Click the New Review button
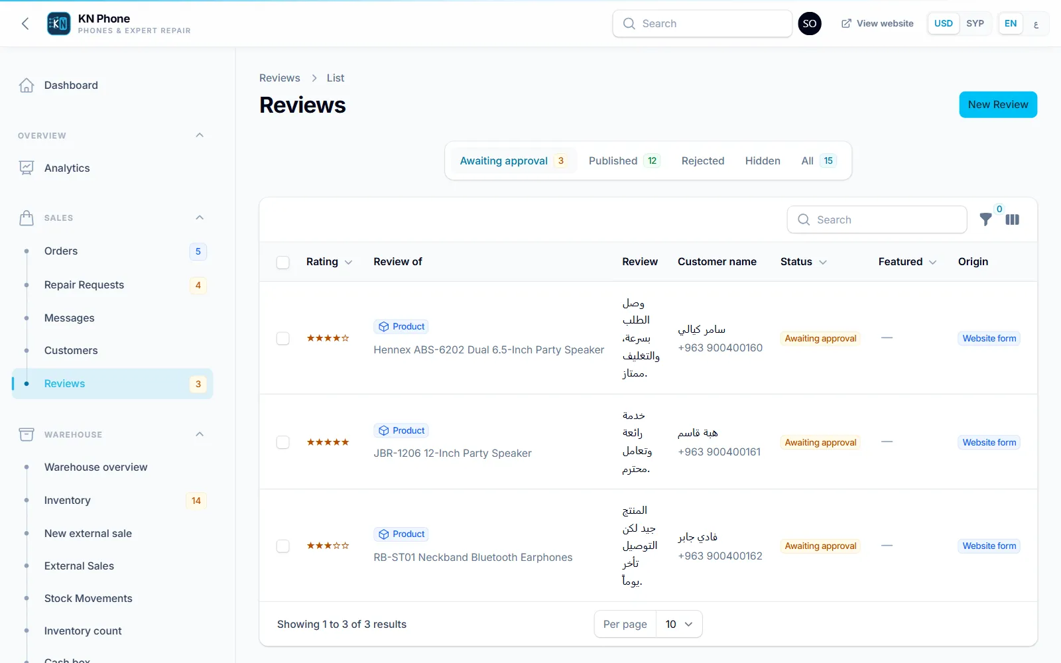Screen dimensions: 1061x663 [998, 105]
